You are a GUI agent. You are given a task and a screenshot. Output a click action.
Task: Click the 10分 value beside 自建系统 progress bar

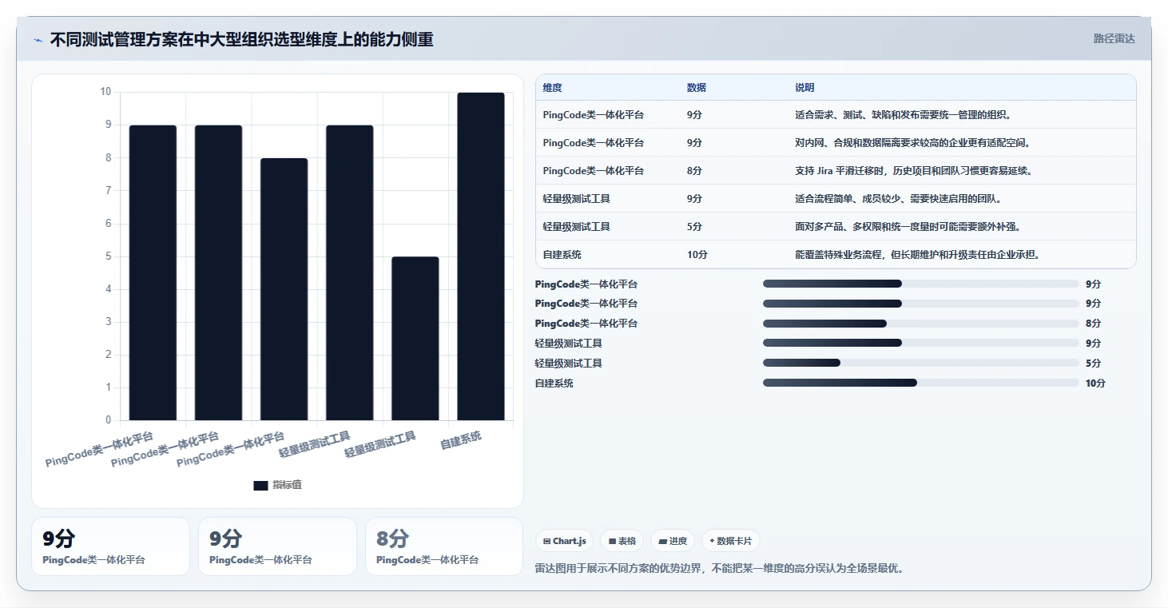[1095, 383]
